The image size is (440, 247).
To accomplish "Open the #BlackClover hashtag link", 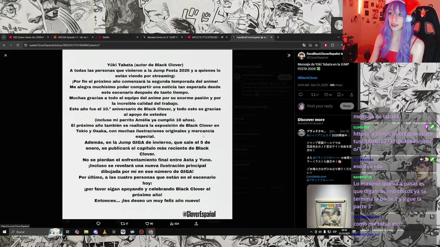I will click(x=307, y=78).
